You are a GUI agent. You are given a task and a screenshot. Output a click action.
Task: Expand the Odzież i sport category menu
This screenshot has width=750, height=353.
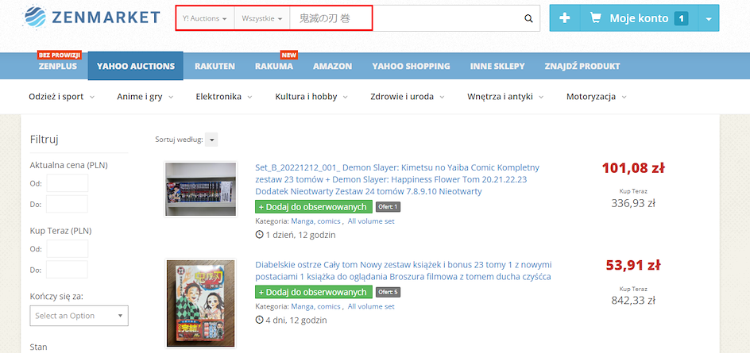(x=62, y=97)
